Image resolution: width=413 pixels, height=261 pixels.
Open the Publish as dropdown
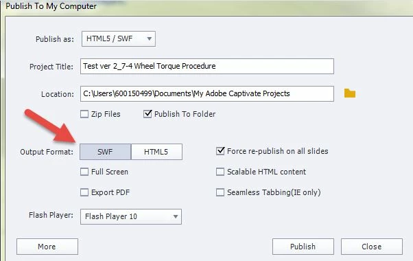tap(119, 38)
